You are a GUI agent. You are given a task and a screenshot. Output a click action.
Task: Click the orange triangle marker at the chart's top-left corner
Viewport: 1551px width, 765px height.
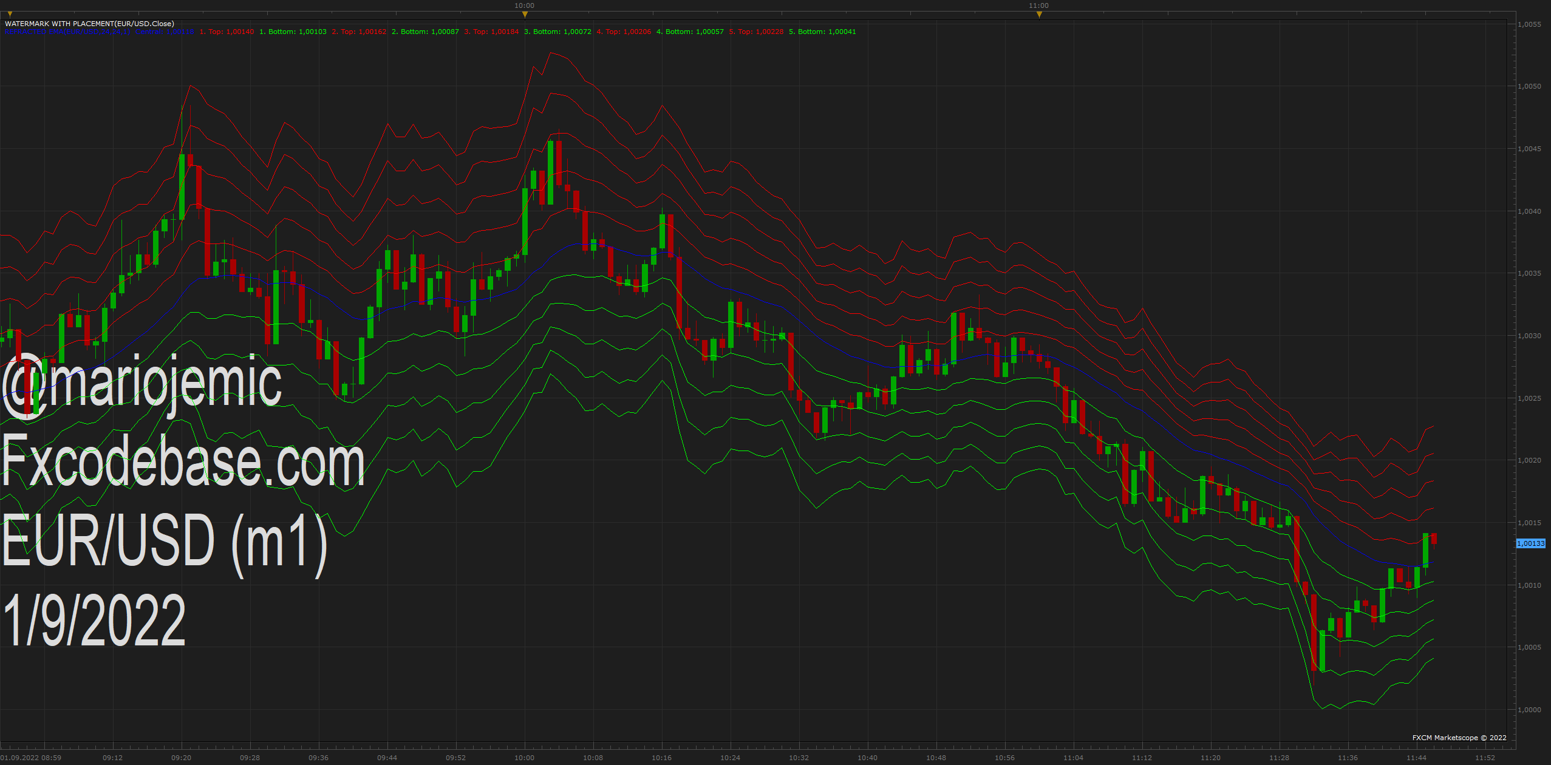tap(10, 15)
